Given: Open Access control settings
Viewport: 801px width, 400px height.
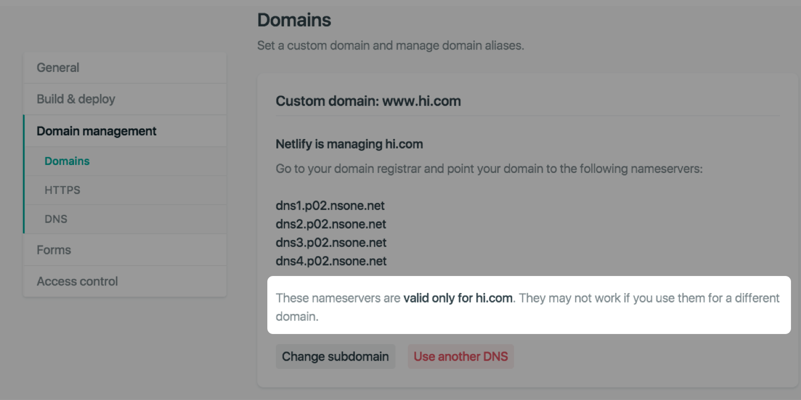Looking at the screenshot, I should coord(77,281).
